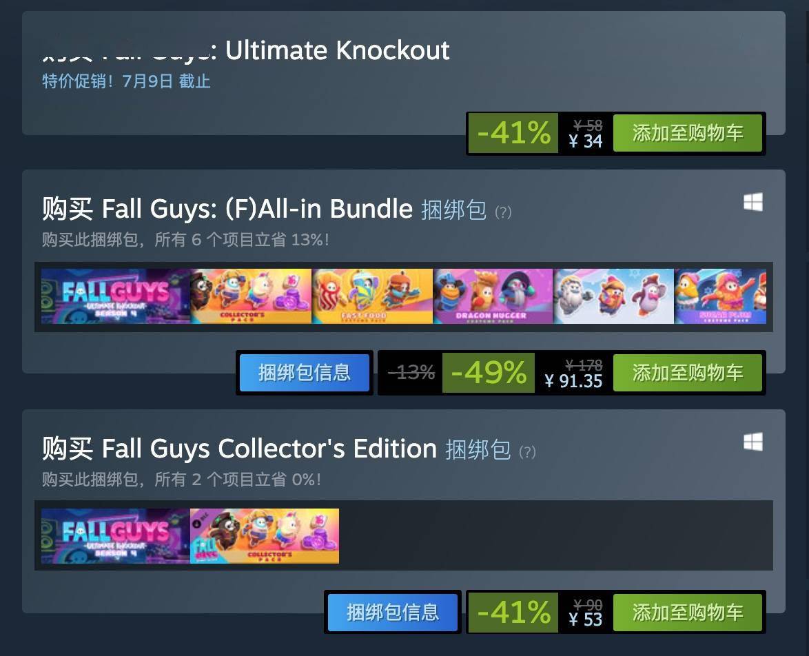Open Fall Guys Season 4 thumbnail in (F)All-in Bundle
809x656 pixels.
(116, 296)
